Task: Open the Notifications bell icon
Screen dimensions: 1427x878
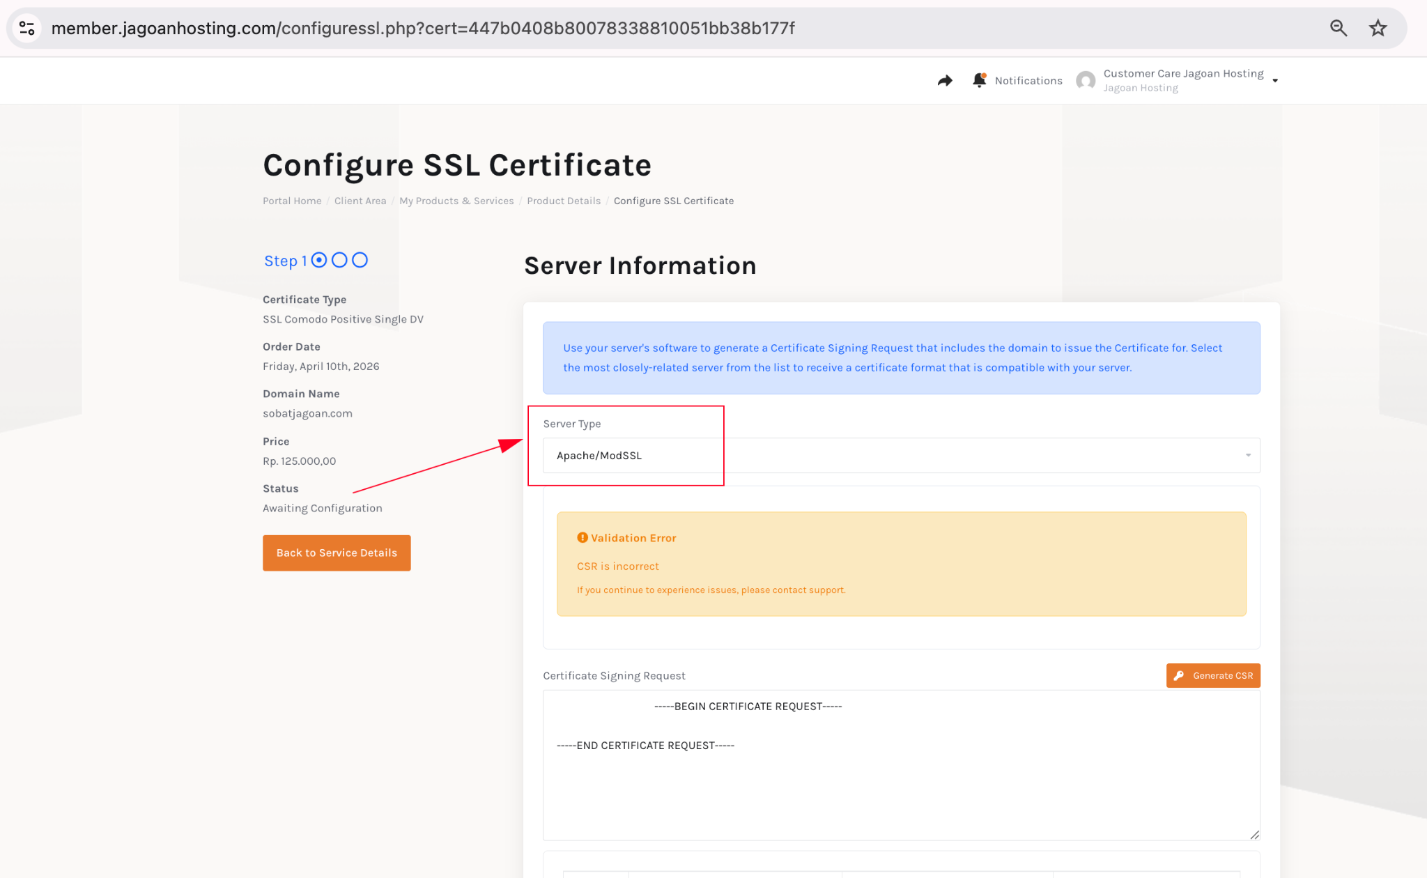Action: tap(979, 80)
